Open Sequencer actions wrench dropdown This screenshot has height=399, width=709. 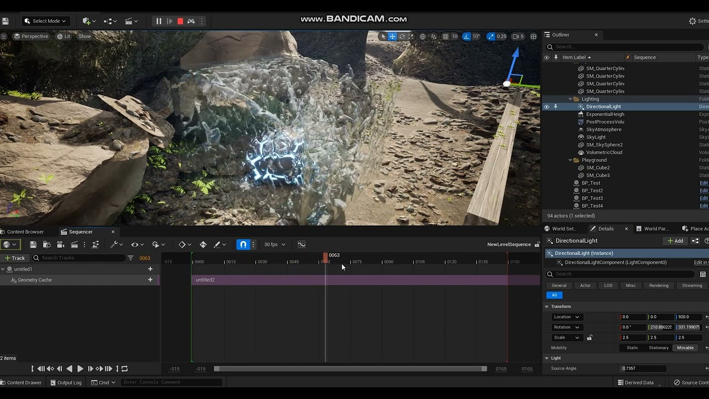(x=116, y=244)
